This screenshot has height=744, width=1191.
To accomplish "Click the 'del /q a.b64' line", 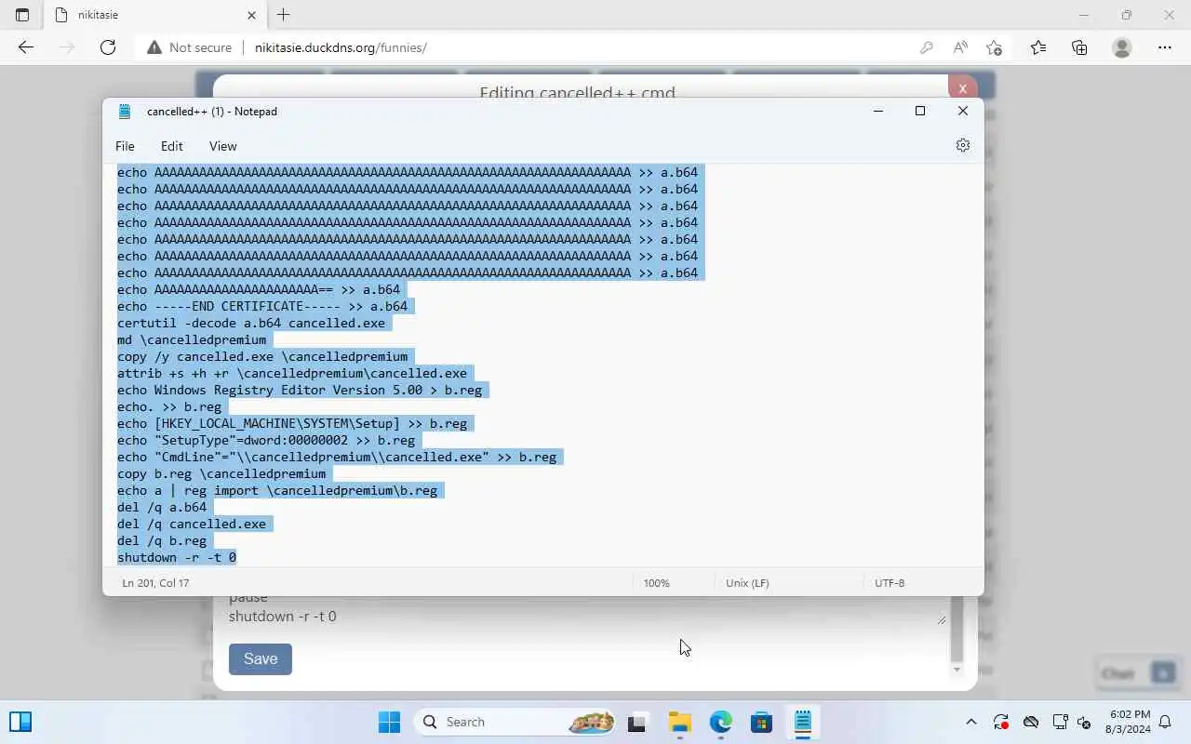I will [162, 507].
